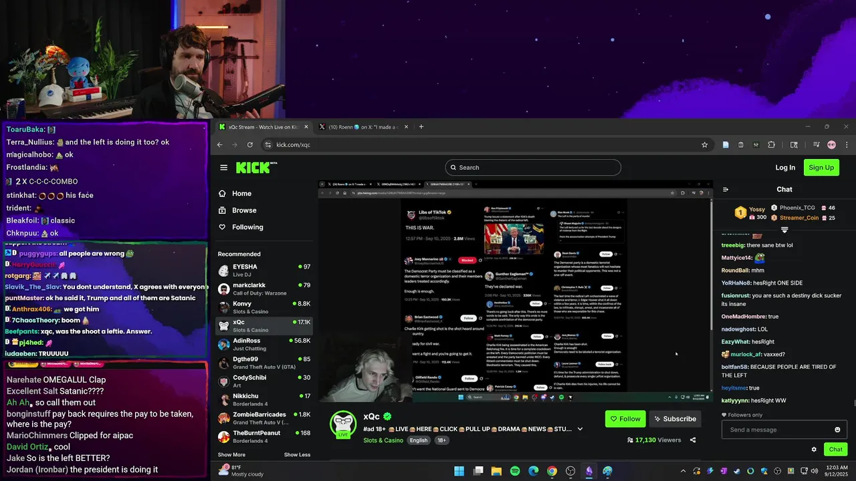Click the green Chat send button
The image size is (856, 481).
pyautogui.click(x=836, y=450)
